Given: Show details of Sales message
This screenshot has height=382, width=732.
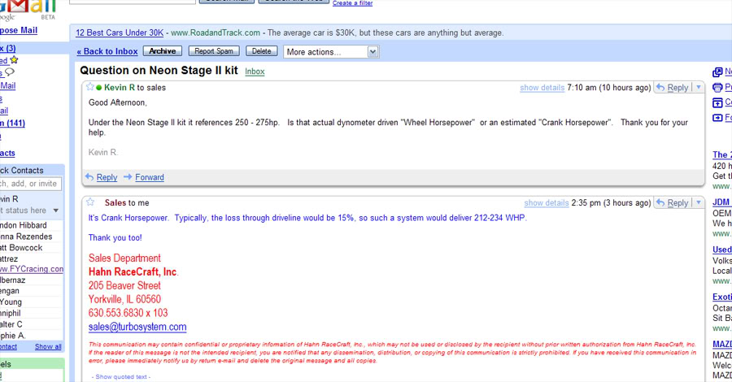Looking at the screenshot, I should (x=547, y=203).
